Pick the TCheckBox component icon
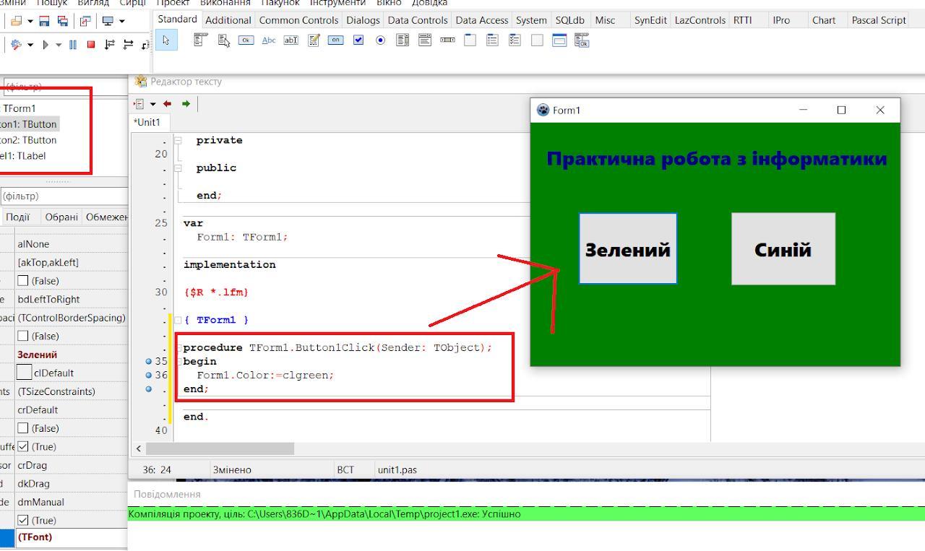The image size is (925, 551). pos(358,40)
